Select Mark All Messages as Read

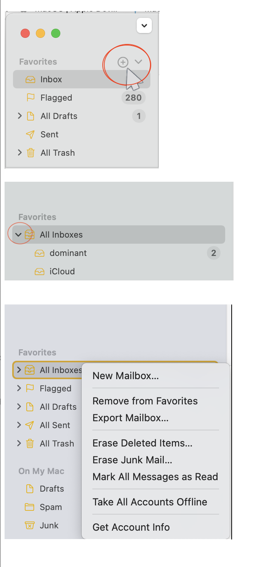point(155,477)
